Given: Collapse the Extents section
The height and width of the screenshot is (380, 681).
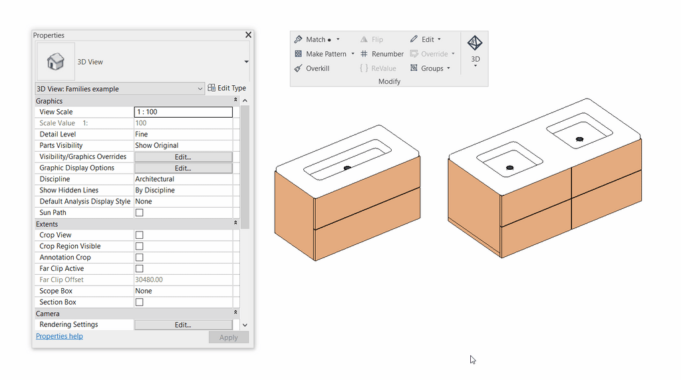Looking at the screenshot, I should pyautogui.click(x=235, y=223).
